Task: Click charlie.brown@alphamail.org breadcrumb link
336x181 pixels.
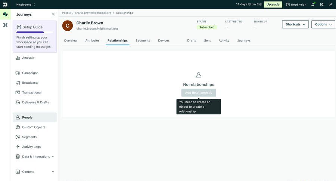Action: pos(93,13)
